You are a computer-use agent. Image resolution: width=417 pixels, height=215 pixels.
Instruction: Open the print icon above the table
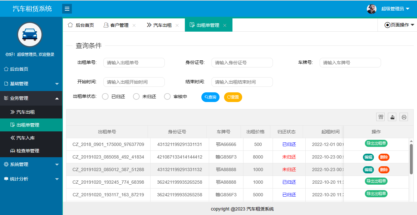(404, 117)
